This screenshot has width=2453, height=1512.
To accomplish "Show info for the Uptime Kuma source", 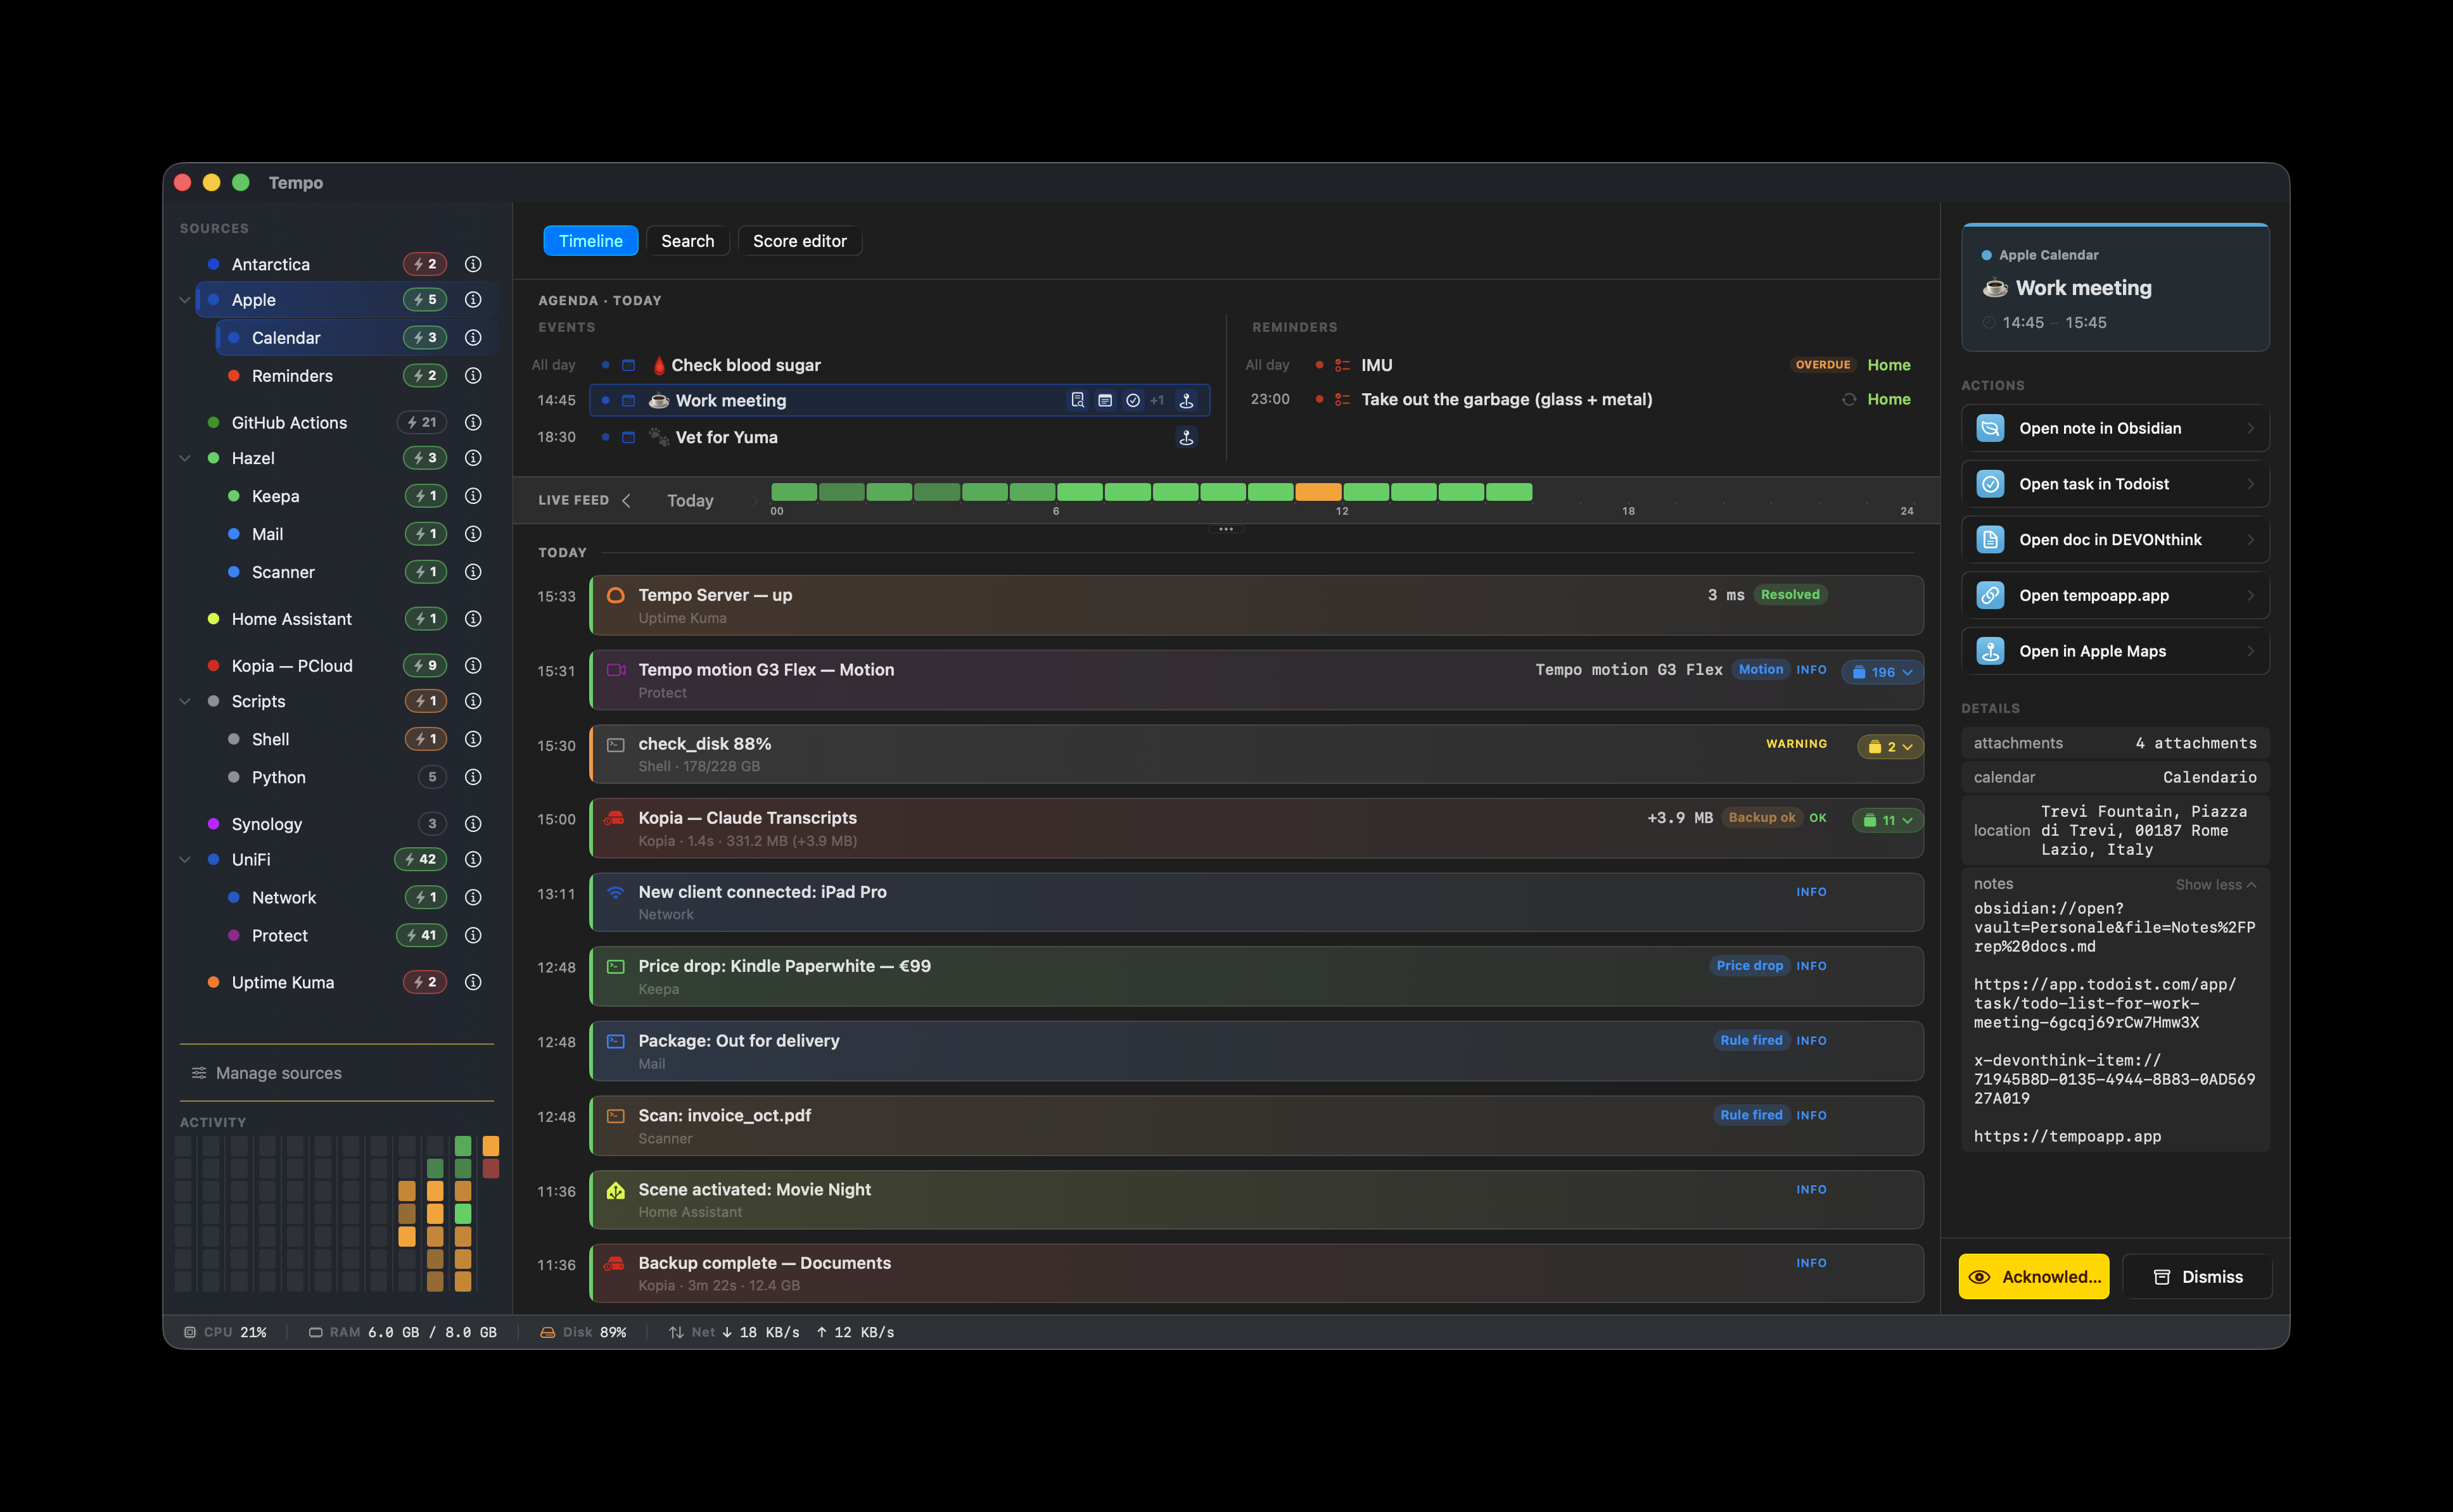I will (x=473, y=982).
